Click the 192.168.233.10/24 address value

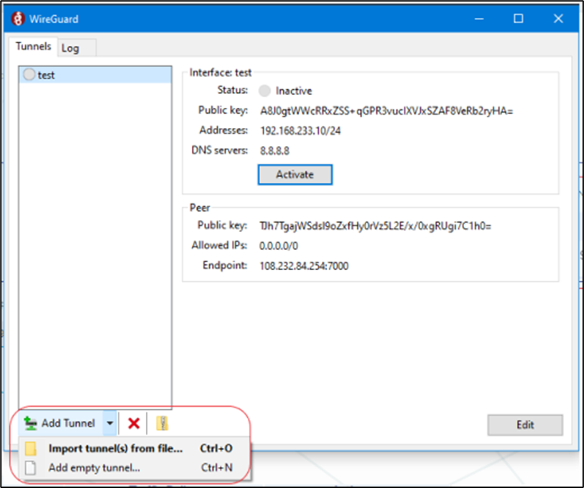300,131
